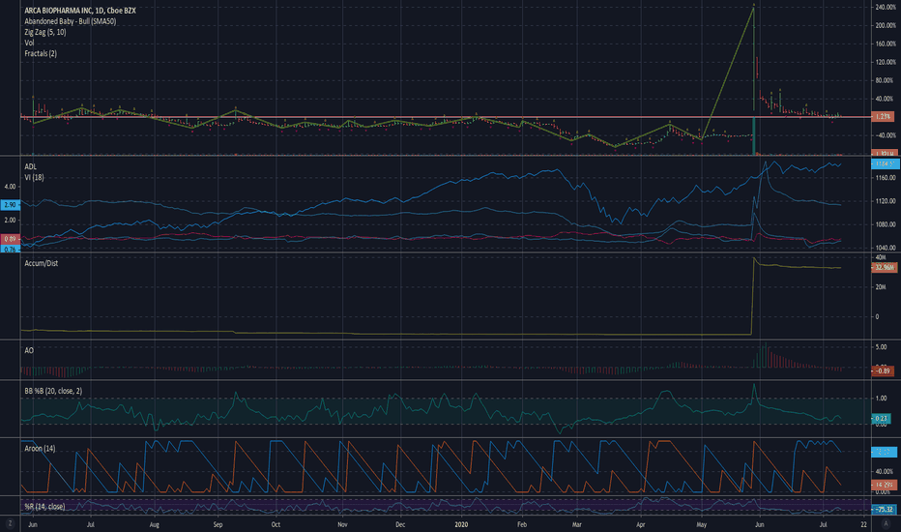This screenshot has height=532, width=901.
Task: Select the Accum/Dist pane label
Action: [x=41, y=263]
